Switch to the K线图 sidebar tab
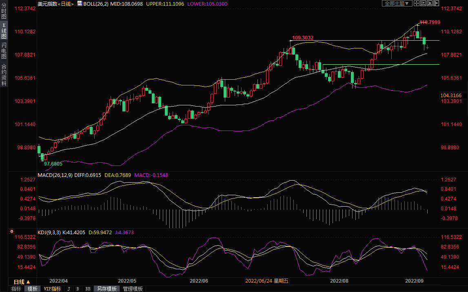468x292 pixels. 4,31
